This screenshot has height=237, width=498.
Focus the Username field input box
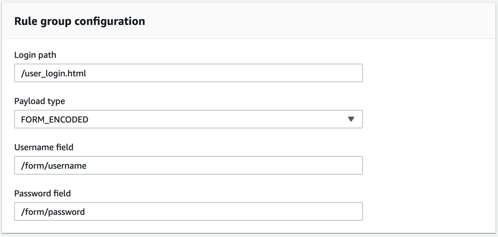188,165
